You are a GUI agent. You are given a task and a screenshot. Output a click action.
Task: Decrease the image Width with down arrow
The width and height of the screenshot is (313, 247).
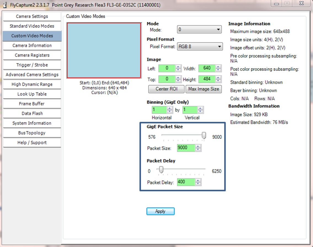click(x=218, y=70)
